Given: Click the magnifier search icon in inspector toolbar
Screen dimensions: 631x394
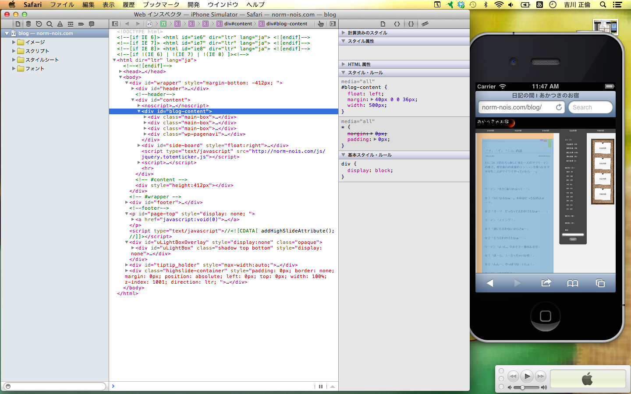Looking at the screenshot, I should pyautogui.click(x=50, y=24).
